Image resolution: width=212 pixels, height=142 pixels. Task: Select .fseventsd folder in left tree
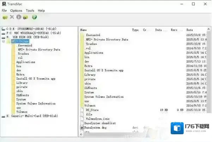(x=25, y=45)
